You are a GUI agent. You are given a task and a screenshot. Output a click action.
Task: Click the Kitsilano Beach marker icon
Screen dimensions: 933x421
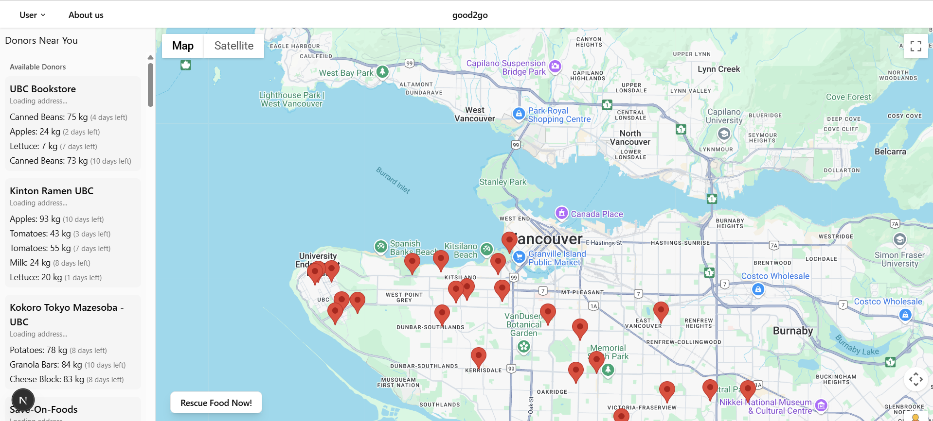(486, 249)
